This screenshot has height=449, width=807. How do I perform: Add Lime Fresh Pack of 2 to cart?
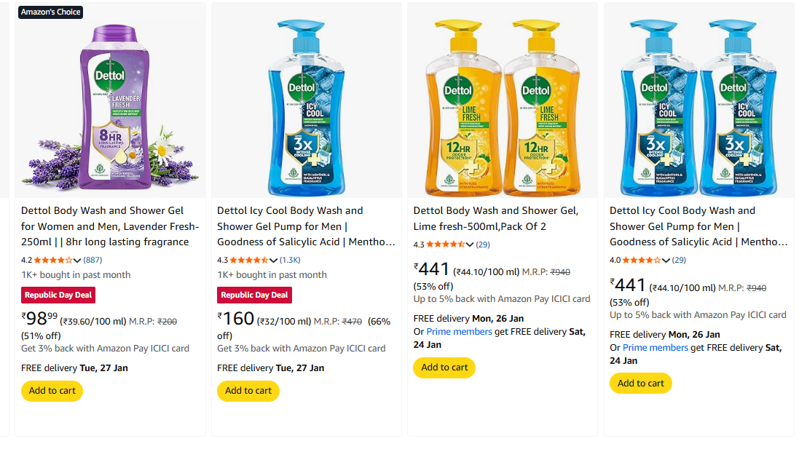point(444,367)
